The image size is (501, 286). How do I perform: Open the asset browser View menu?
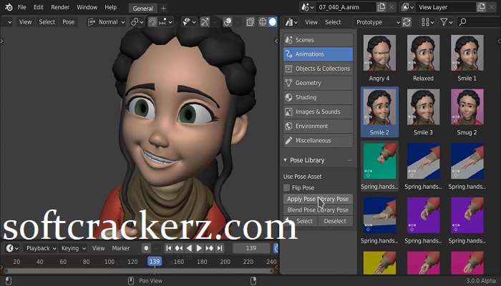coord(311,22)
